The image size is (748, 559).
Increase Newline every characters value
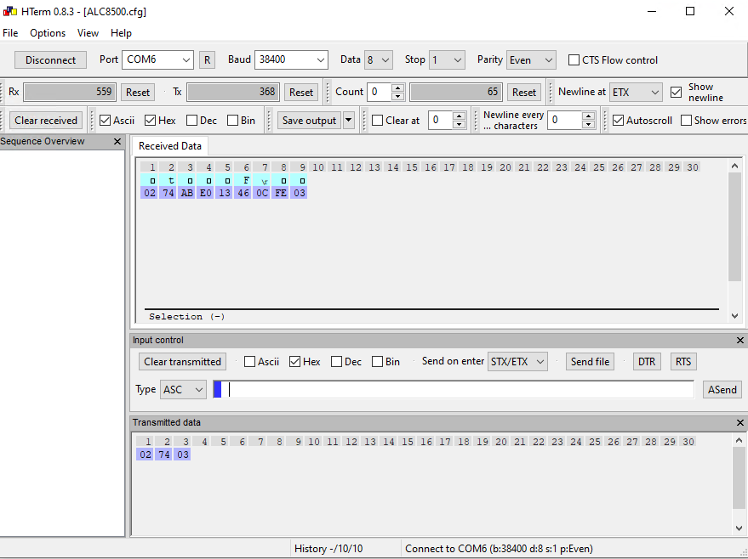click(x=589, y=116)
